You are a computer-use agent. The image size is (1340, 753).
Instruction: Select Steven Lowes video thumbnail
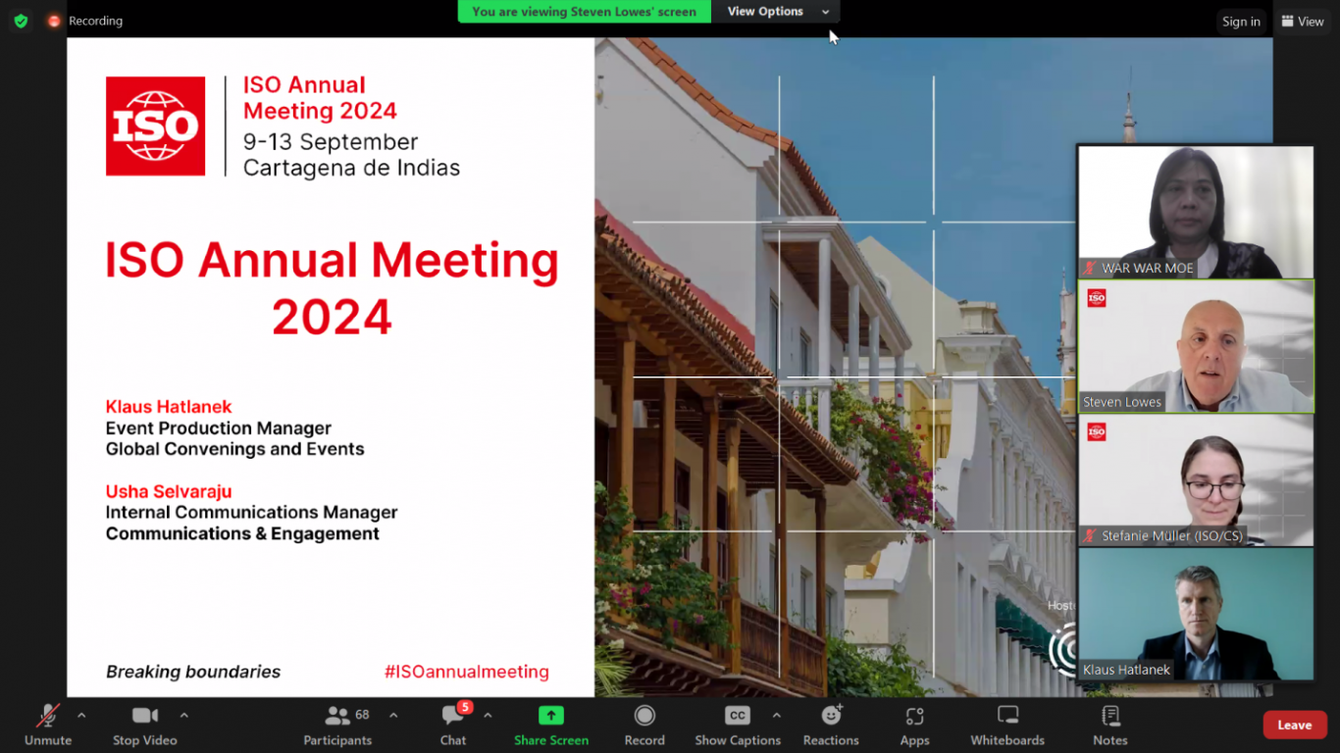click(1196, 346)
